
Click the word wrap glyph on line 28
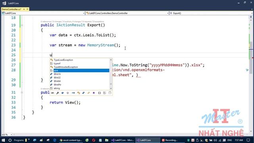coord(247,70)
